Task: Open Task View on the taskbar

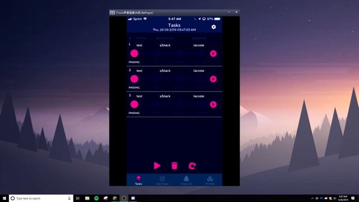Action: 77,198
